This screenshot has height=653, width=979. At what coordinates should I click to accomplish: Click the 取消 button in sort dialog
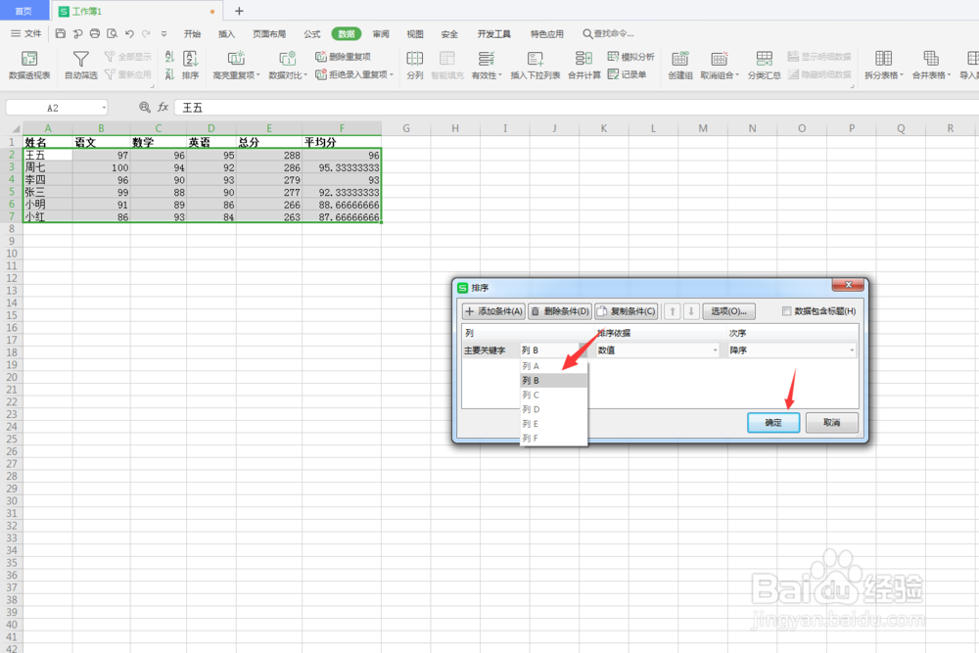(831, 423)
